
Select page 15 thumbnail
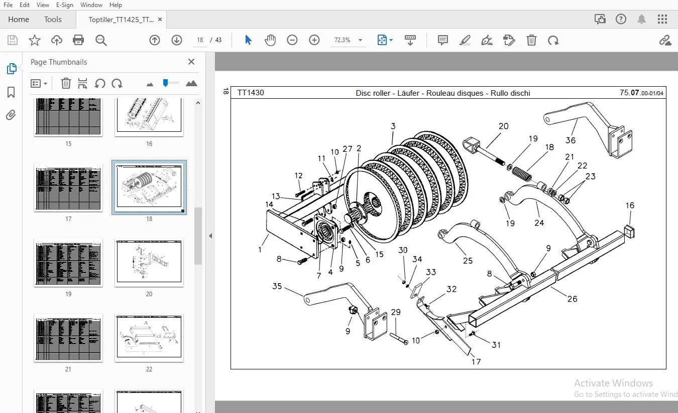(x=68, y=117)
